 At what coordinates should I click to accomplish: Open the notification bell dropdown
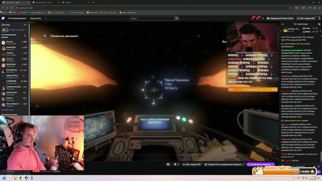click(176, 164)
